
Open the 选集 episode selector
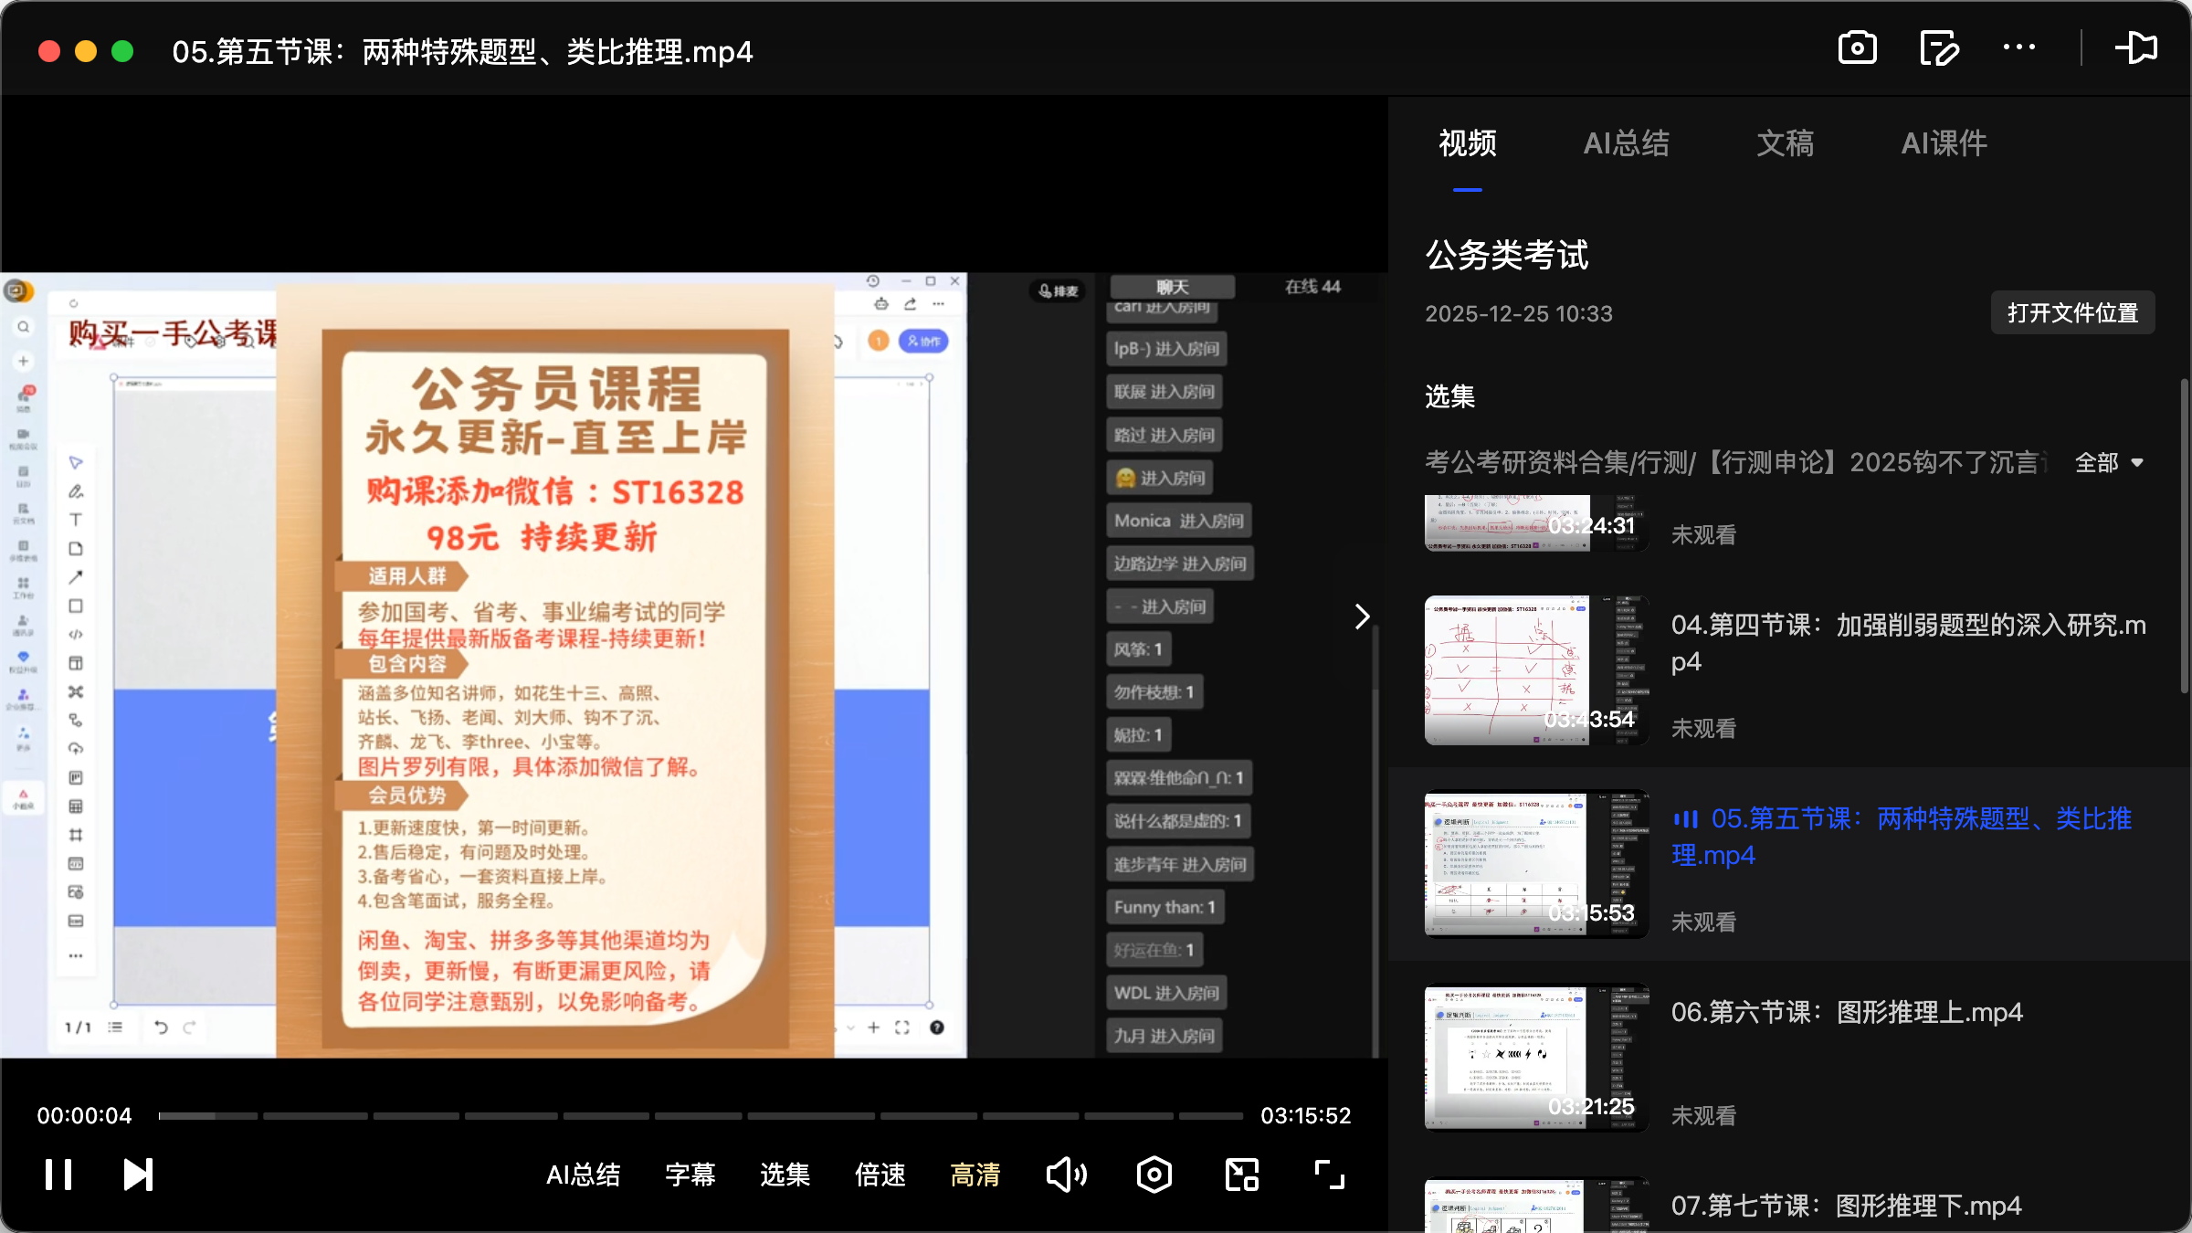click(x=783, y=1175)
